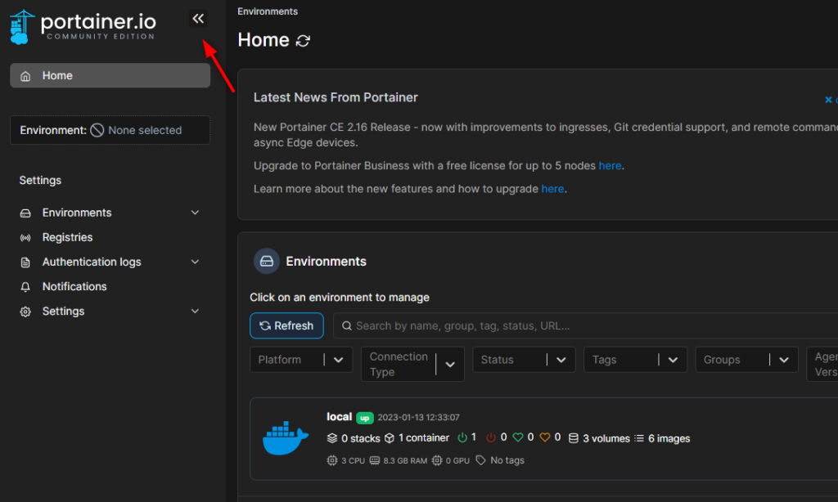Open Authentication logs menu item
Screen dimensions: 838x502
92,262
